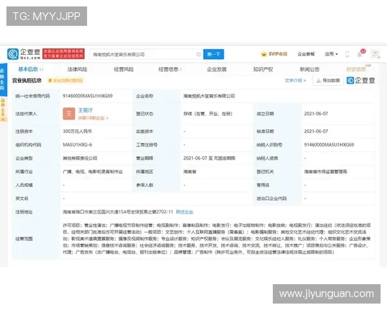Click the 查一下 search button
Image resolution: width=387 pixels, height=310 pixels.
pos(213,54)
